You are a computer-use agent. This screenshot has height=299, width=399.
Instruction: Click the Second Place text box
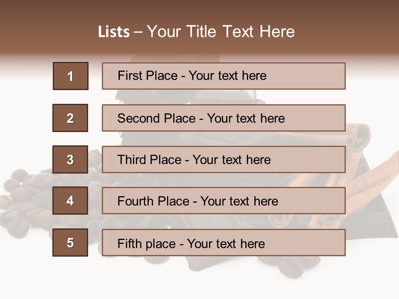tap(224, 118)
